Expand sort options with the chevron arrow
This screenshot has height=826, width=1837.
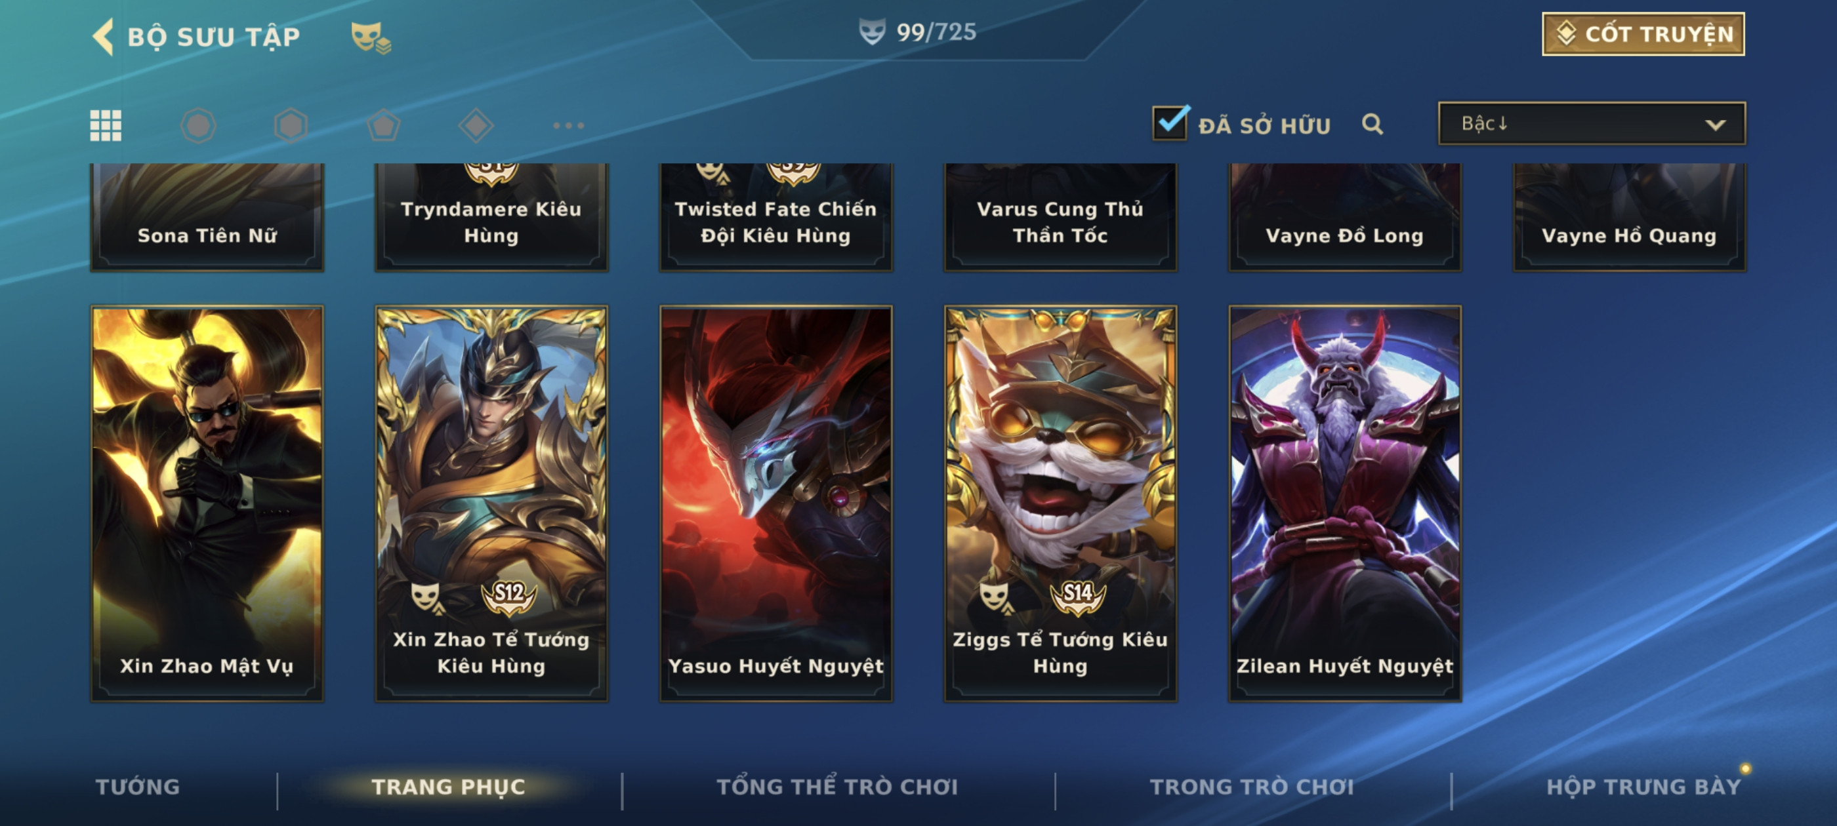tap(1715, 125)
